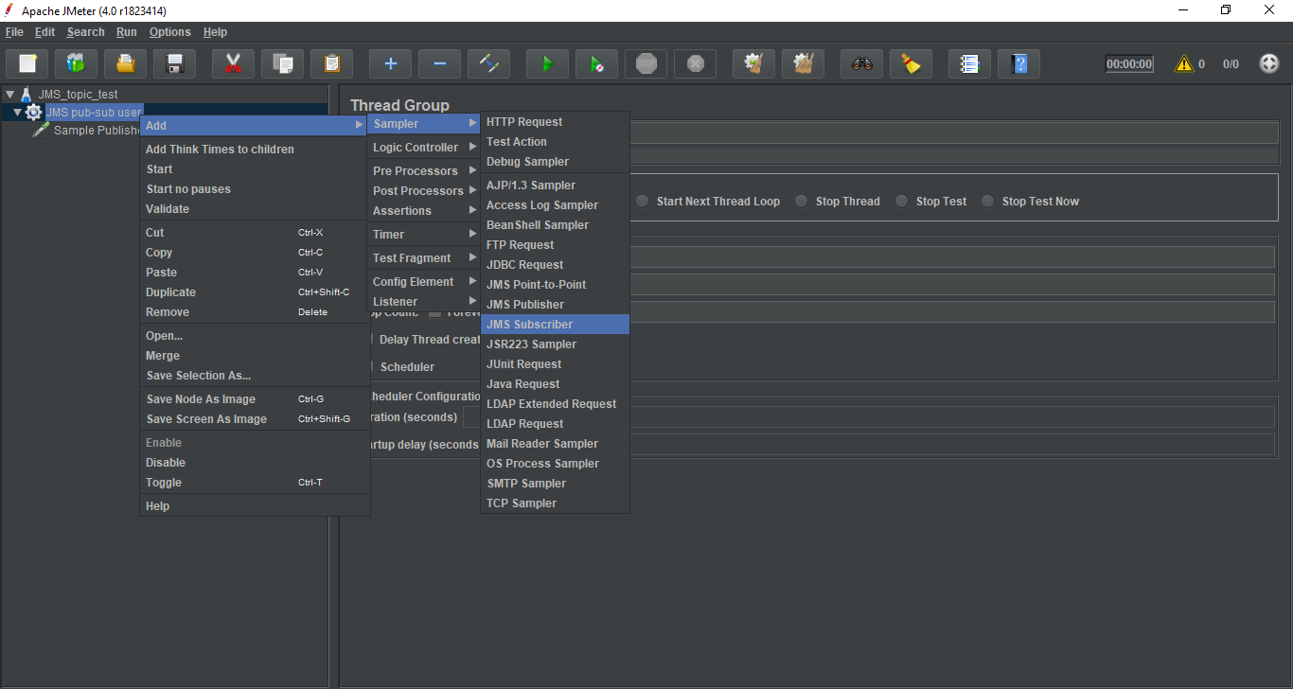Click the Cut scissors toolbar icon

(233, 63)
